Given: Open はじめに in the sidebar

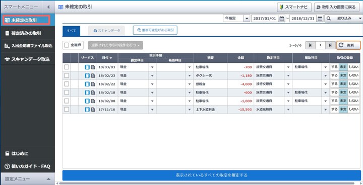Looking at the screenshot, I should point(28,154).
